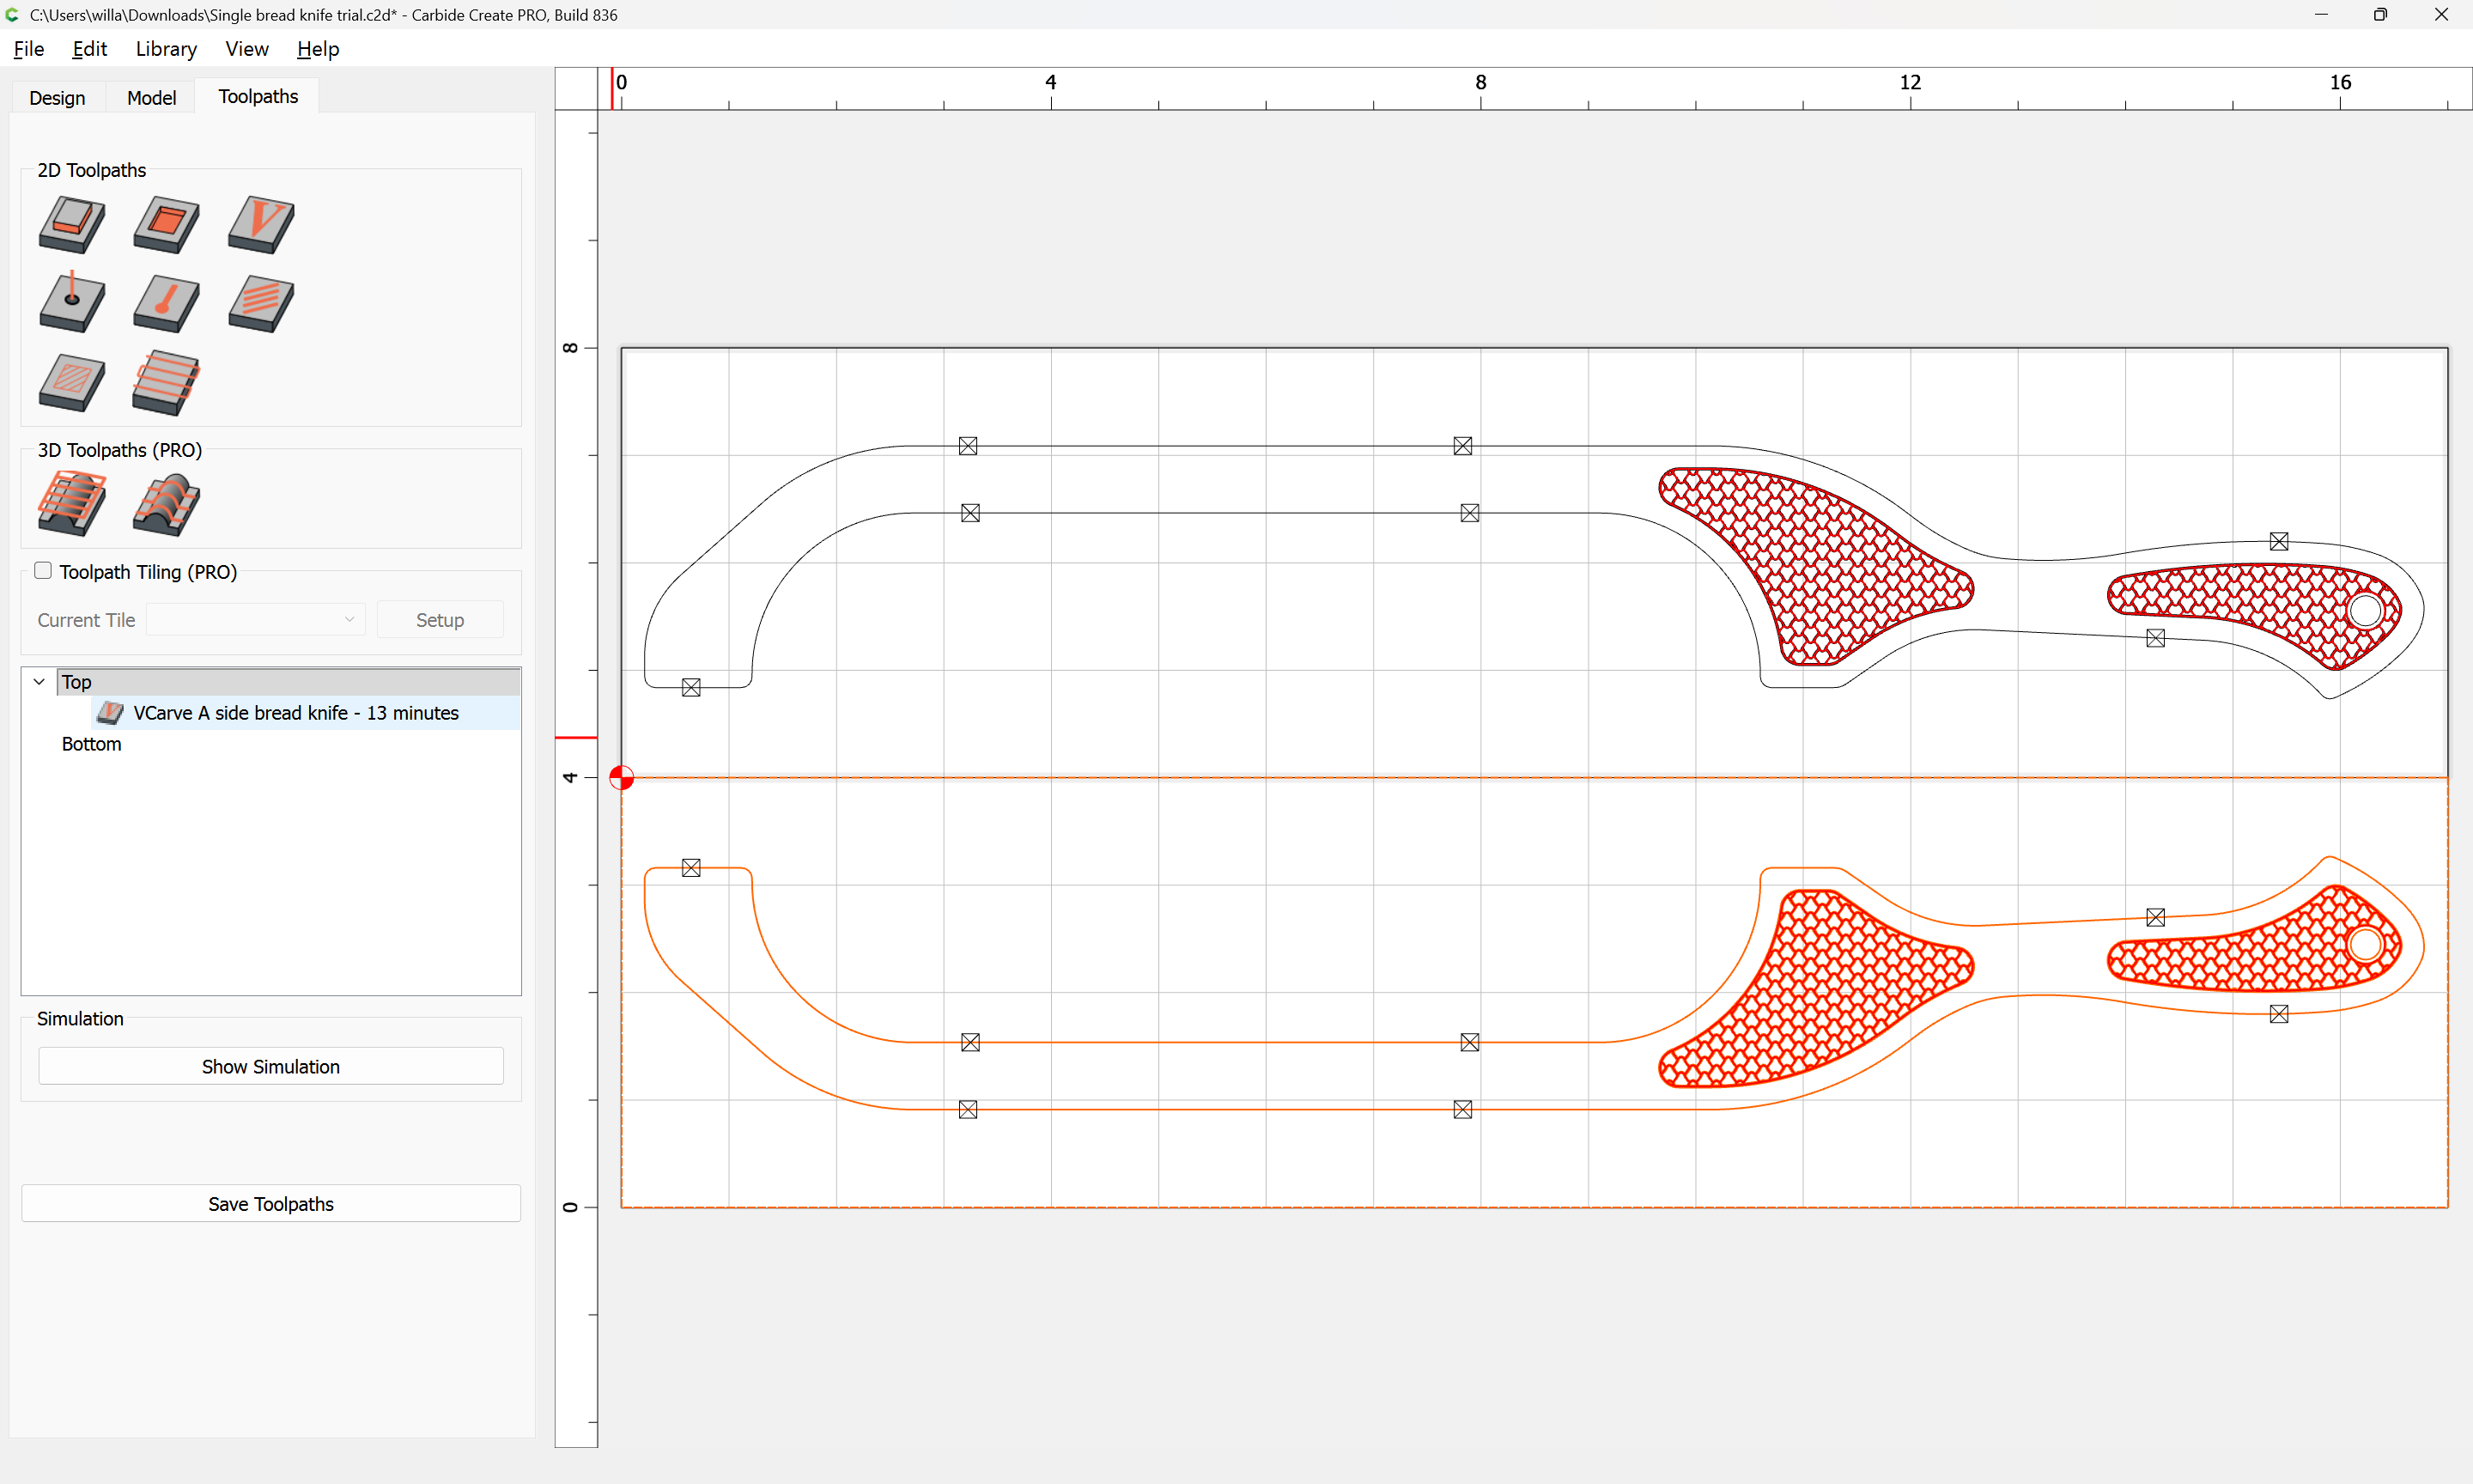Select the VCarve toolpath icon

tap(261, 223)
